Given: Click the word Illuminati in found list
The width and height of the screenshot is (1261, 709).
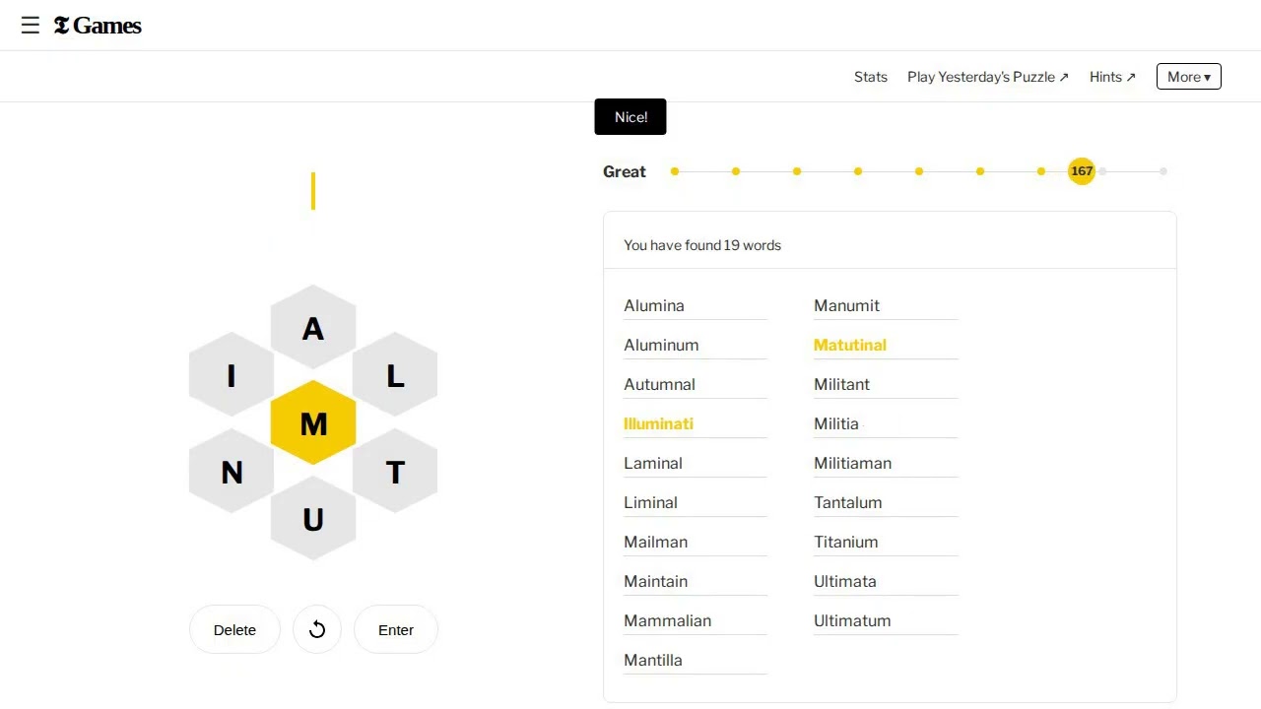Looking at the screenshot, I should pyautogui.click(x=658, y=423).
